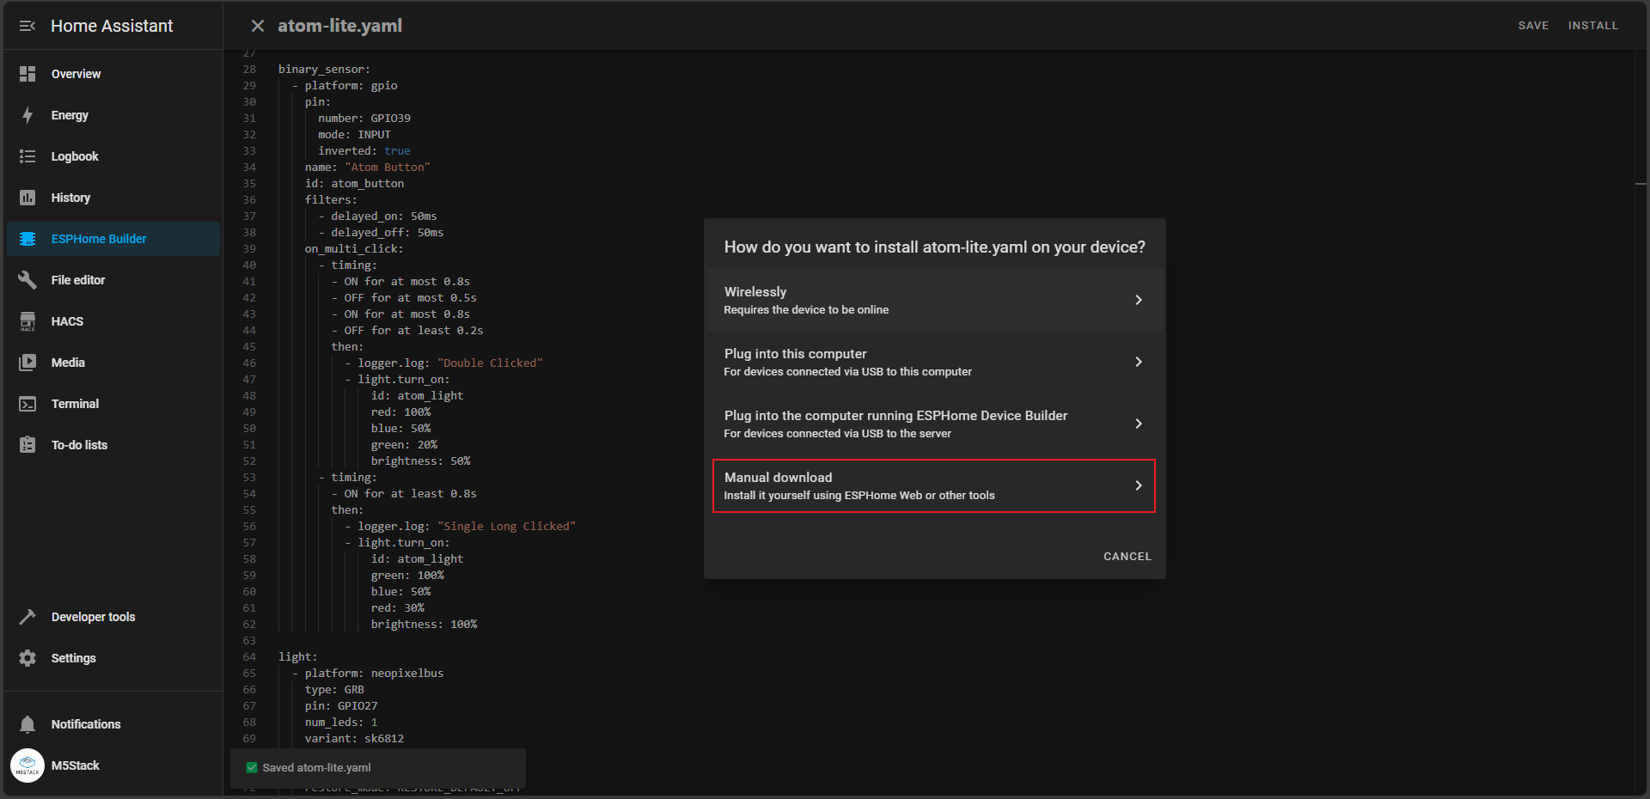Screen dimensions: 1650x799
Task: Navigate to HACS
Action: pyautogui.click(x=113, y=321)
